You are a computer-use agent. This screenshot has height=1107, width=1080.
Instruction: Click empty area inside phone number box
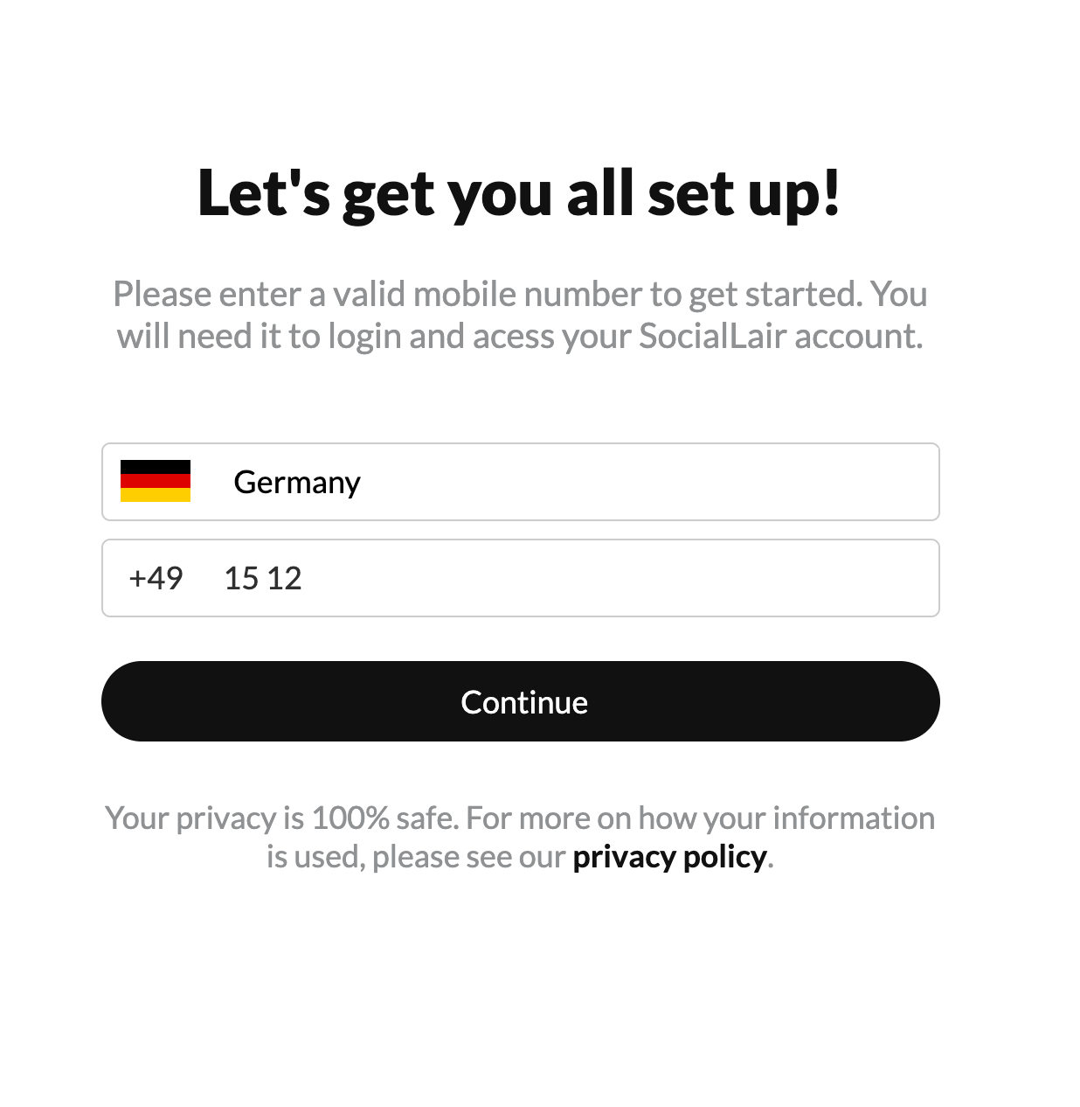620,578
